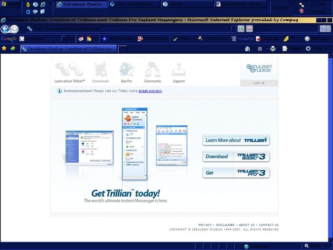Screen dimensions: 333x250
Task: Click the yellow highlighter icon
Action: tap(286, 39)
